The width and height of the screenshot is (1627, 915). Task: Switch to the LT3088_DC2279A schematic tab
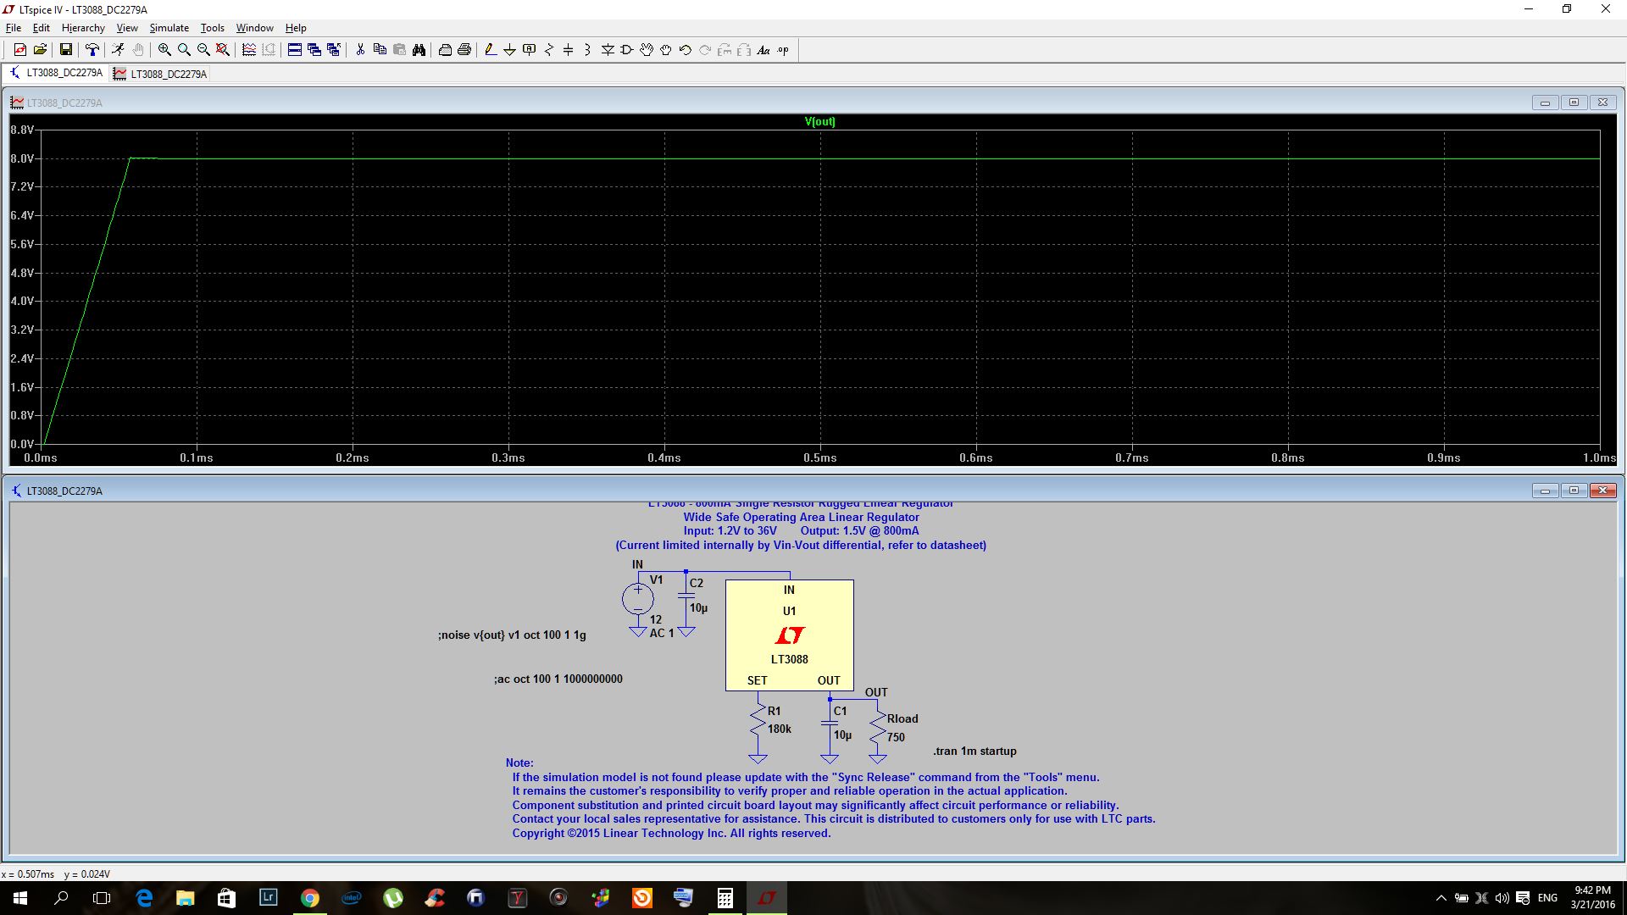click(x=56, y=73)
